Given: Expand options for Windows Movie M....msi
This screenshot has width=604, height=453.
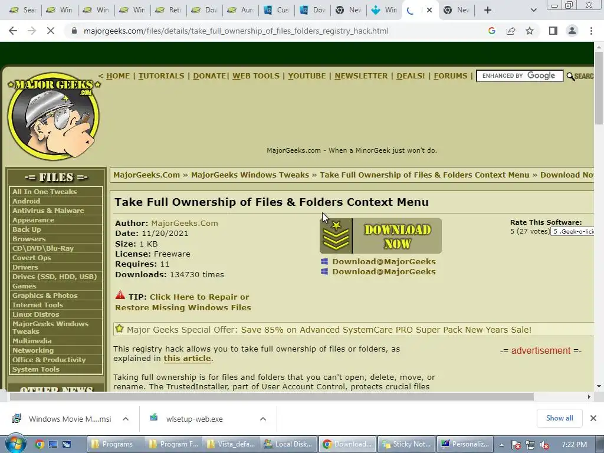Looking at the screenshot, I should 126,419.
